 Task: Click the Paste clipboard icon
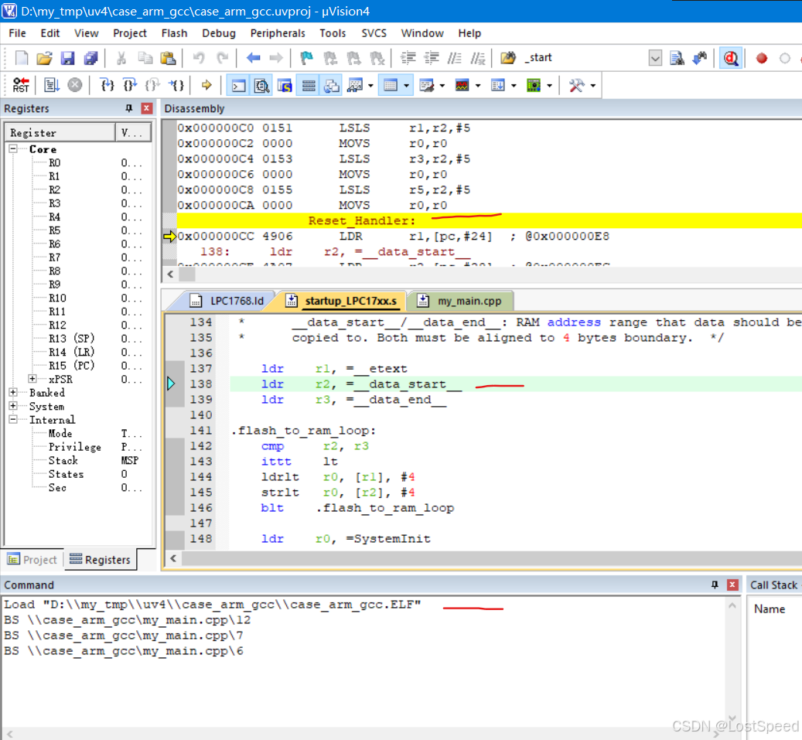[x=168, y=58]
